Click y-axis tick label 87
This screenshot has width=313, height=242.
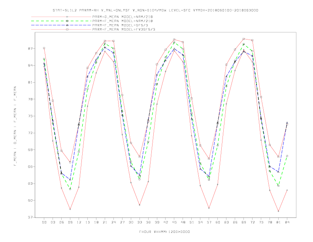pyautogui.click(x=31, y=49)
